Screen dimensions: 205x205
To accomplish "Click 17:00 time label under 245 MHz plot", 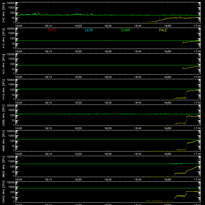I will [197, 26].
